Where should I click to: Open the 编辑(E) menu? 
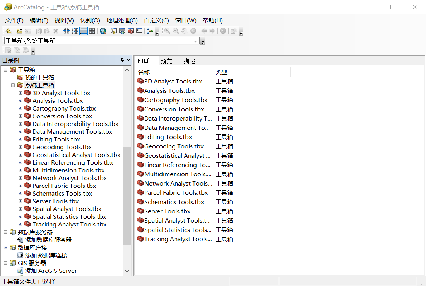(39, 20)
